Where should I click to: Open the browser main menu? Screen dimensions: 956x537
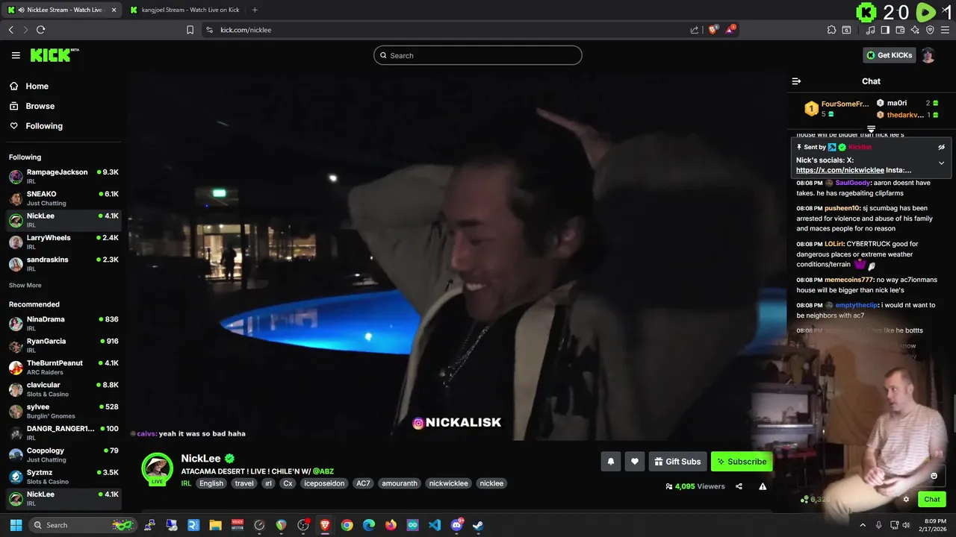pyautogui.click(x=945, y=30)
